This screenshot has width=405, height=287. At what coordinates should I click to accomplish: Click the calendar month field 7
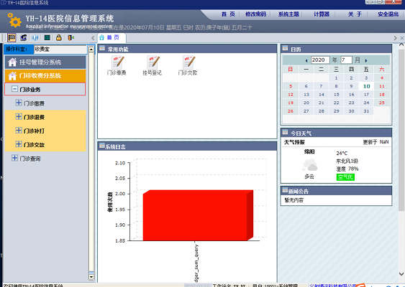[346, 60]
